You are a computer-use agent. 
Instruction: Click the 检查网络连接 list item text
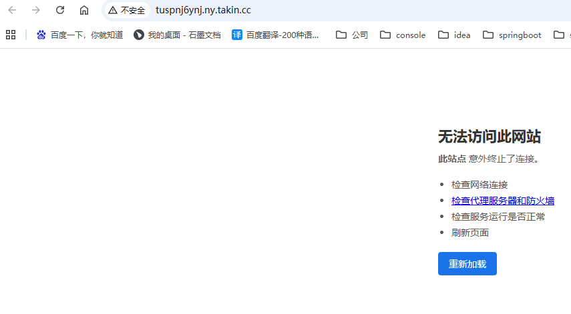[480, 185]
